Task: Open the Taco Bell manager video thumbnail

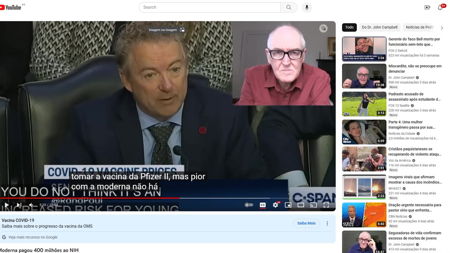Action: pos(364,49)
